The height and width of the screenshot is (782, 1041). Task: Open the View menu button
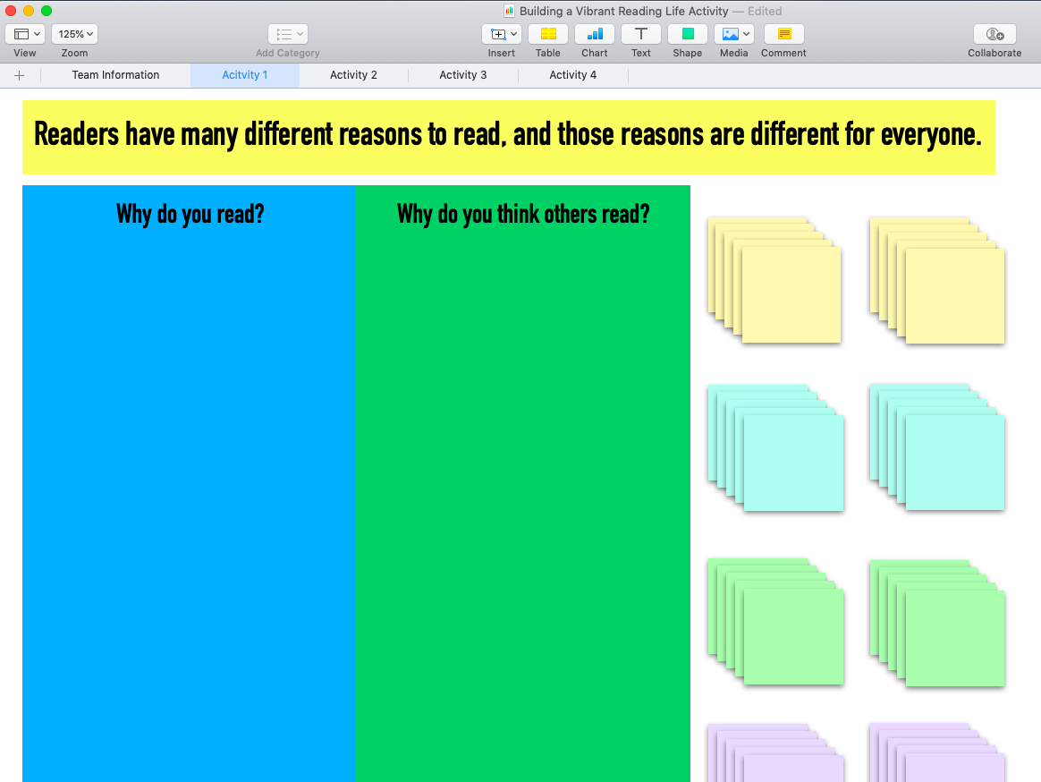[24, 34]
